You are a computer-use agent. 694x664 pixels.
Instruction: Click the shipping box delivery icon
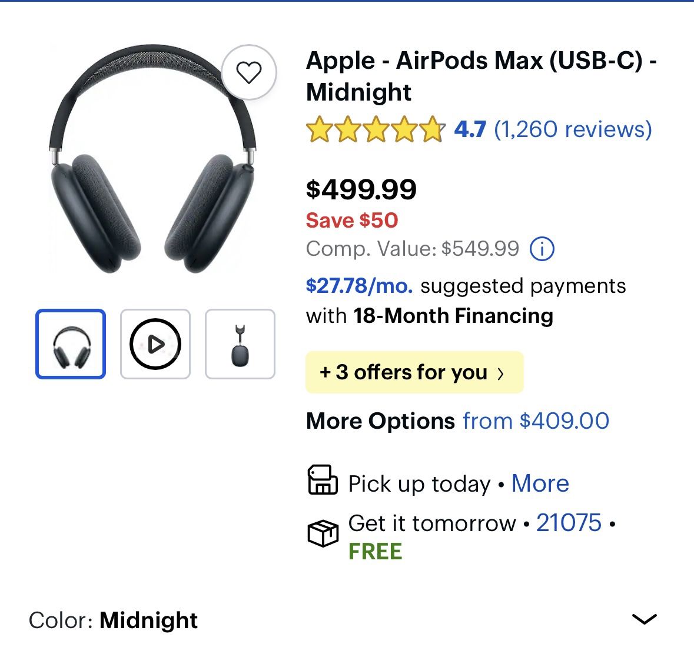tap(323, 534)
